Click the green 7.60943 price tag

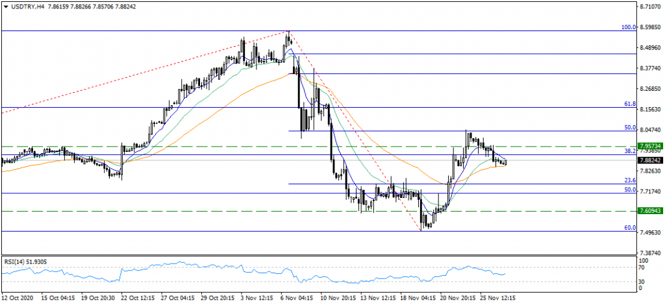click(x=650, y=211)
